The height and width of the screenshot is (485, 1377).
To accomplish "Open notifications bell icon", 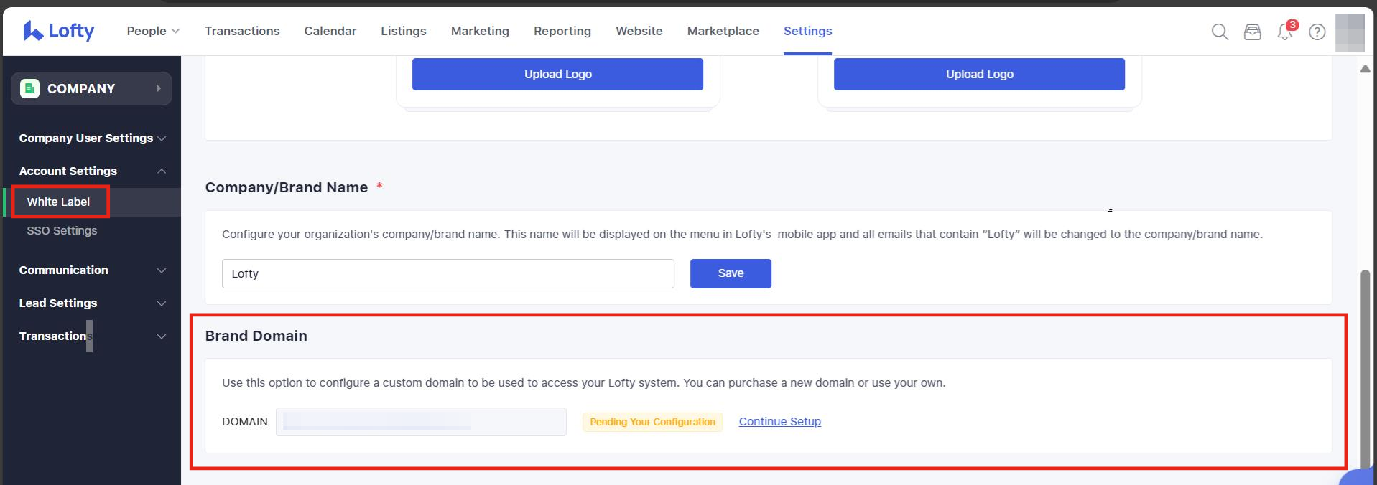I will [1284, 32].
